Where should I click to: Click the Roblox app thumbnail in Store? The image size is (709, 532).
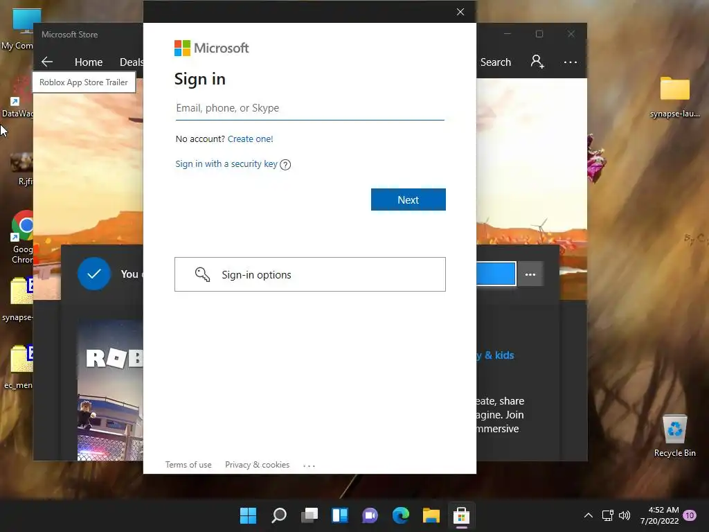coord(110,391)
